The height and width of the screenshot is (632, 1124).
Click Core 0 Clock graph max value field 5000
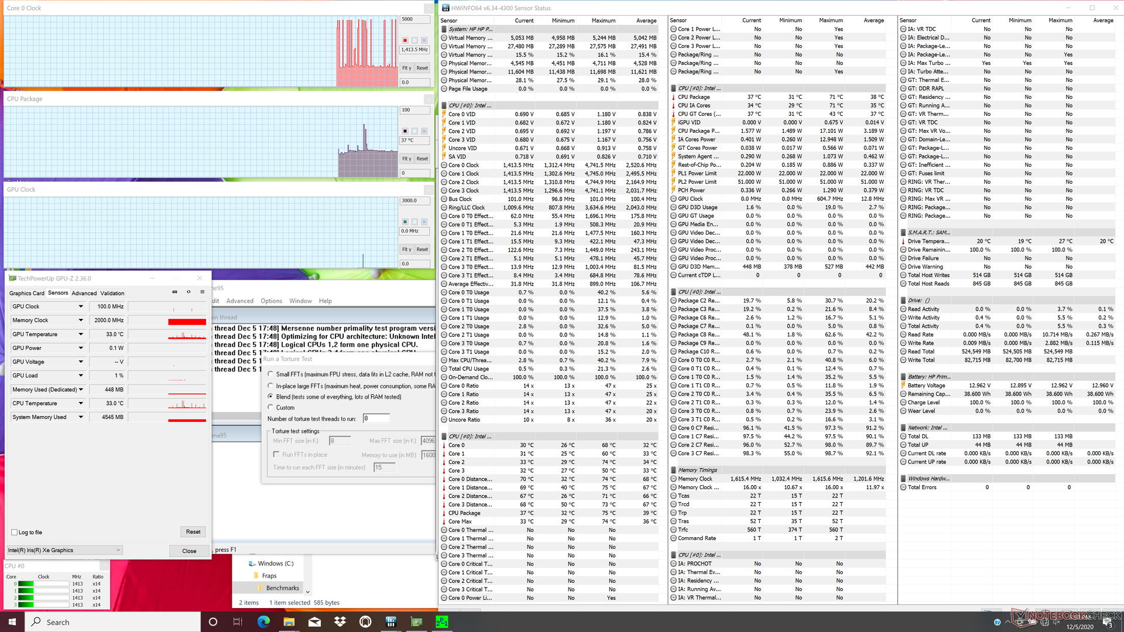(x=415, y=19)
